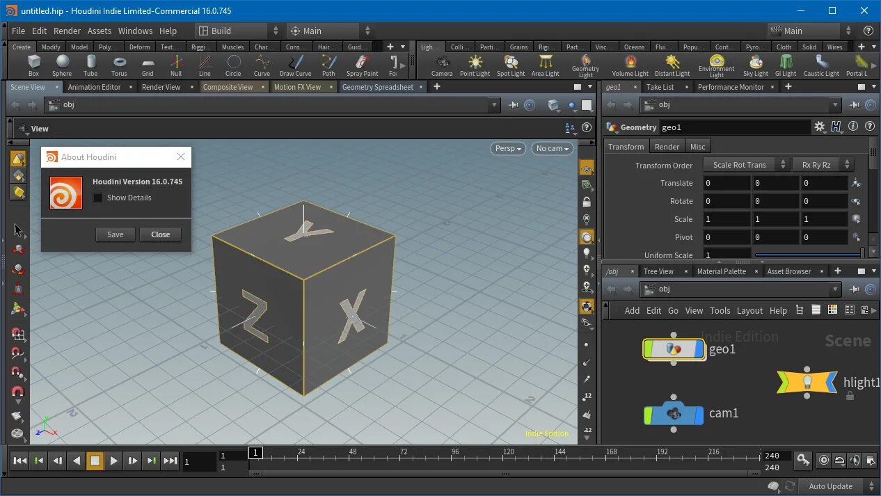881x496 pixels.
Task: Click Save in About Houdini dialog
Action: (116, 234)
